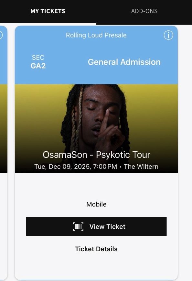This screenshot has height=281, width=192.
Task: Tap the SEC GA2 section label
Action: point(38,62)
